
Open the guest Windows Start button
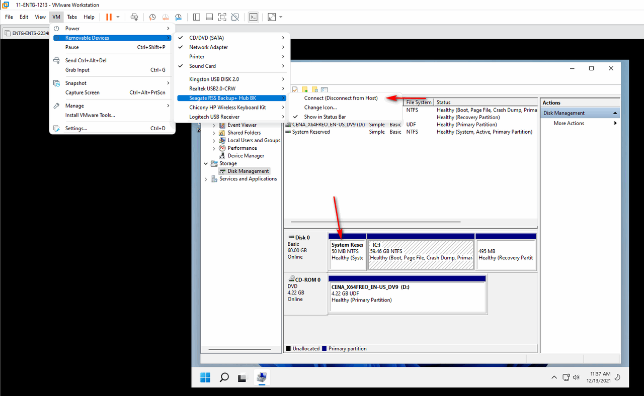[206, 377]
